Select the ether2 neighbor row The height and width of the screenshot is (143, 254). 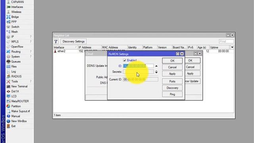click(143, 51)
